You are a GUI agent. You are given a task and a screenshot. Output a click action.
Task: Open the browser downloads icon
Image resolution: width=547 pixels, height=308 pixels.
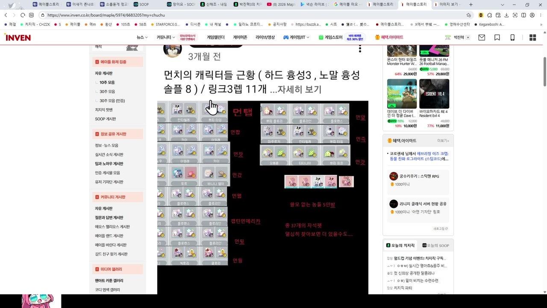[x=506, y=15]
